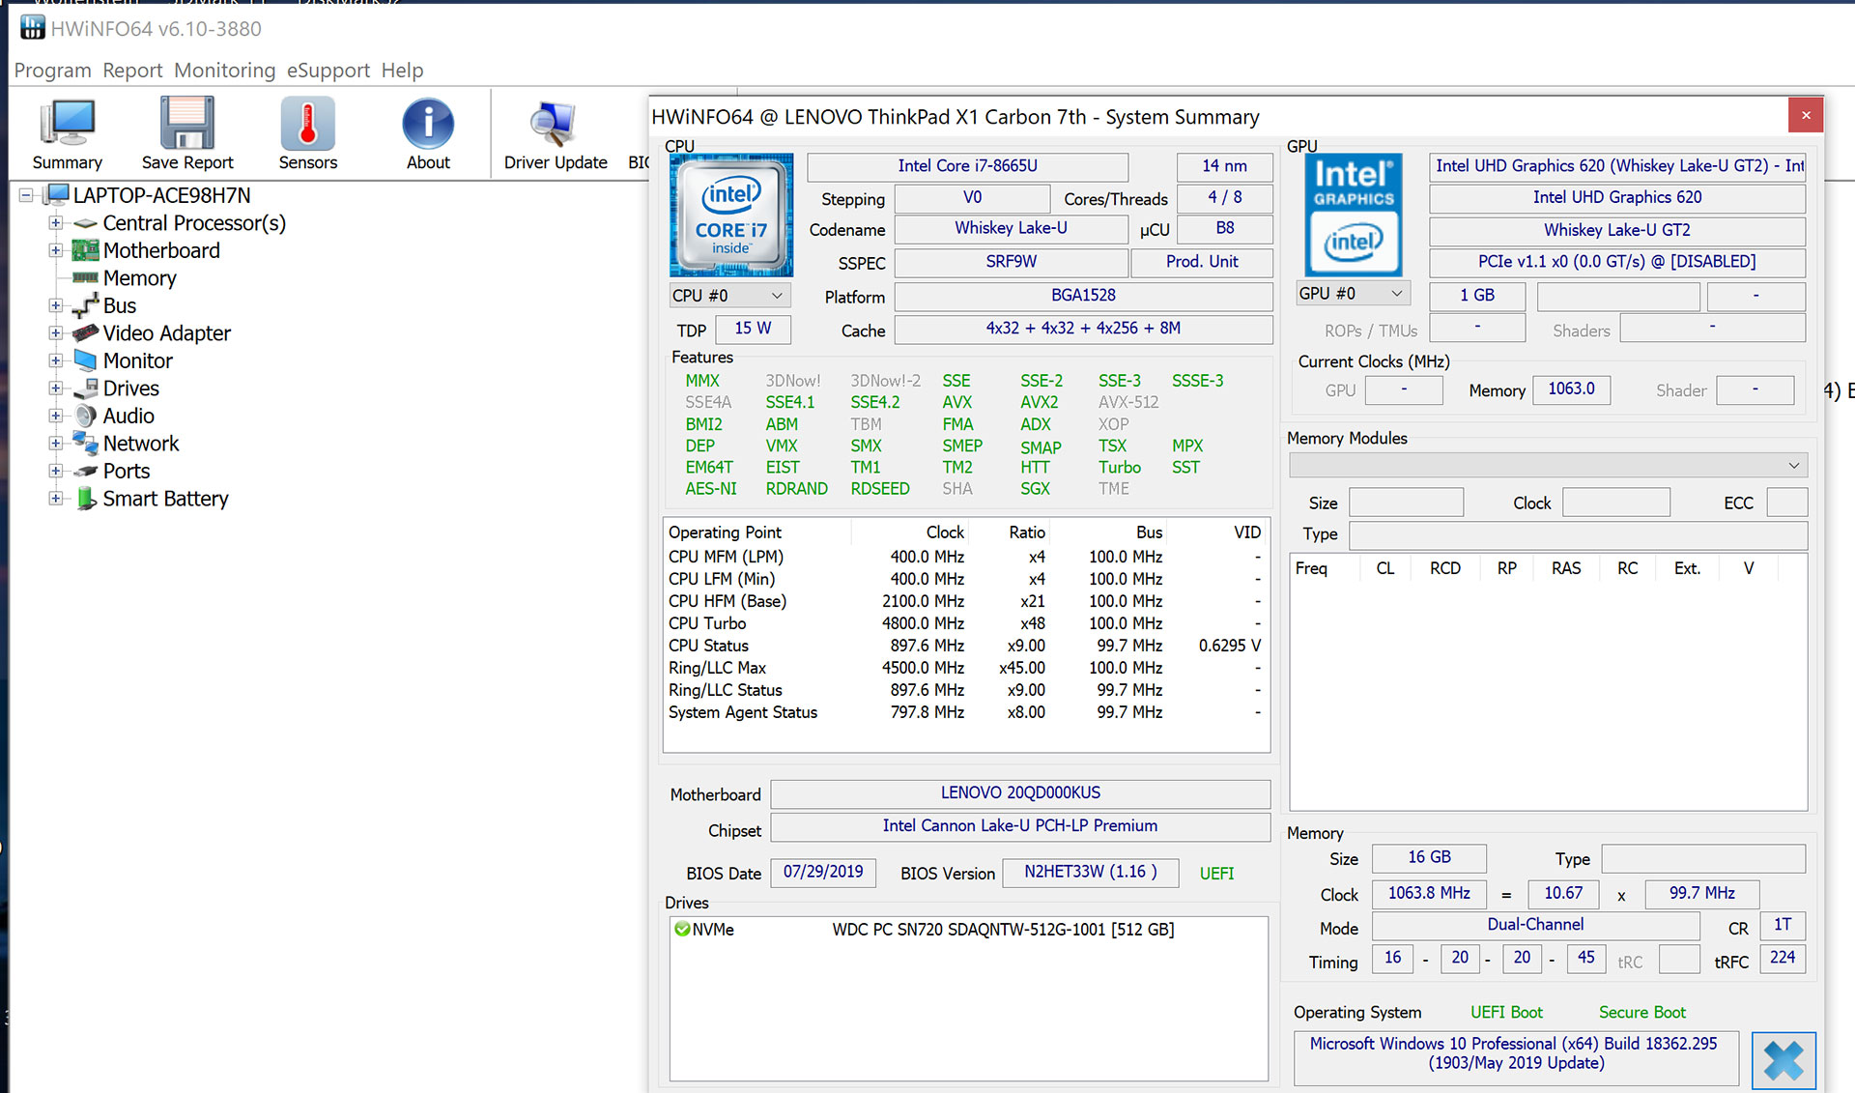Expand the Drives tree node

click(56, 388)
